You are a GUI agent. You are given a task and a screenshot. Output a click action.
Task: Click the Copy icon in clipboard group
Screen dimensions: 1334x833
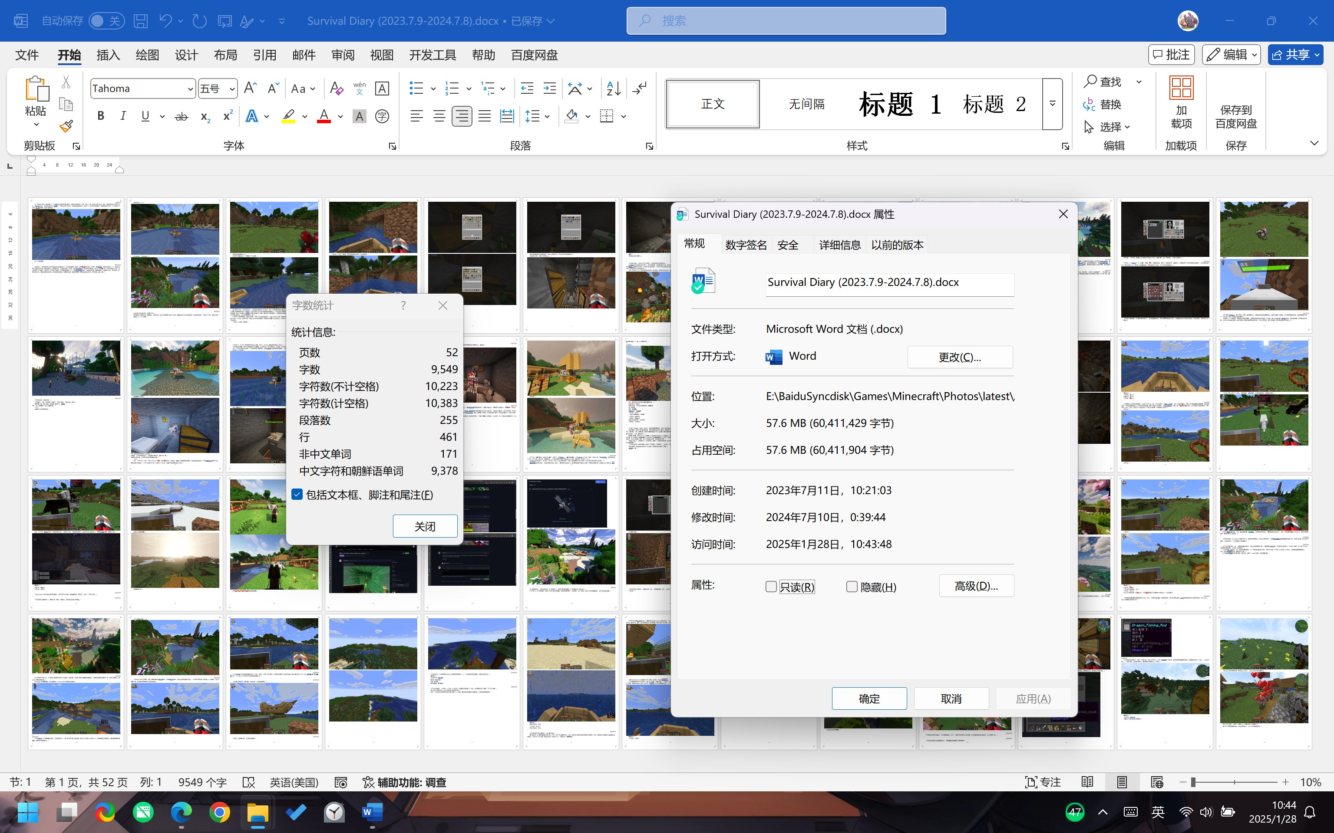(66, 104)
